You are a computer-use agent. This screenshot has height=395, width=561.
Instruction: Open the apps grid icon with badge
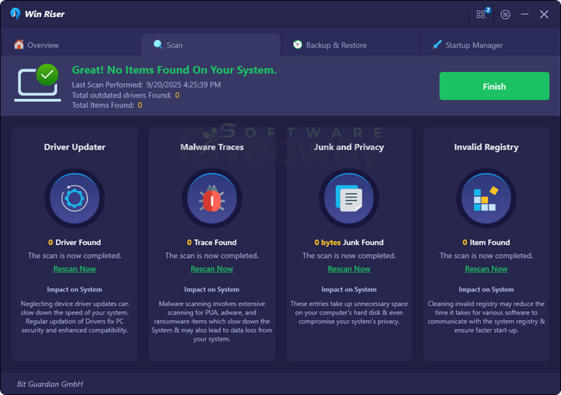(483, 13)
